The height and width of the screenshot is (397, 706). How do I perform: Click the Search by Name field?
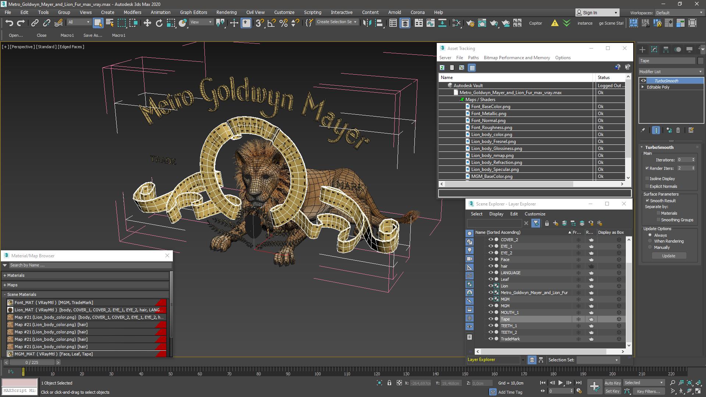[x=90, y=265]
